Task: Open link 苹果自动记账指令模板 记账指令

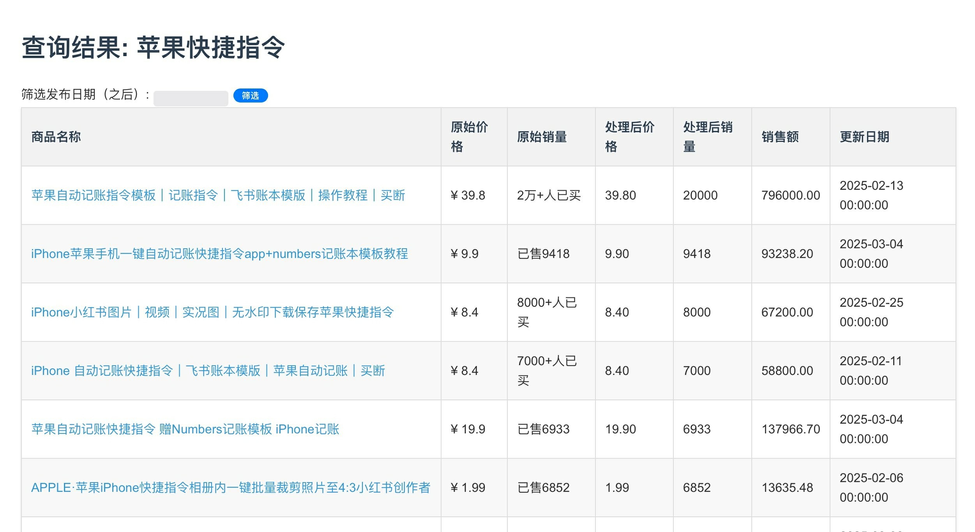Action: 218,195
